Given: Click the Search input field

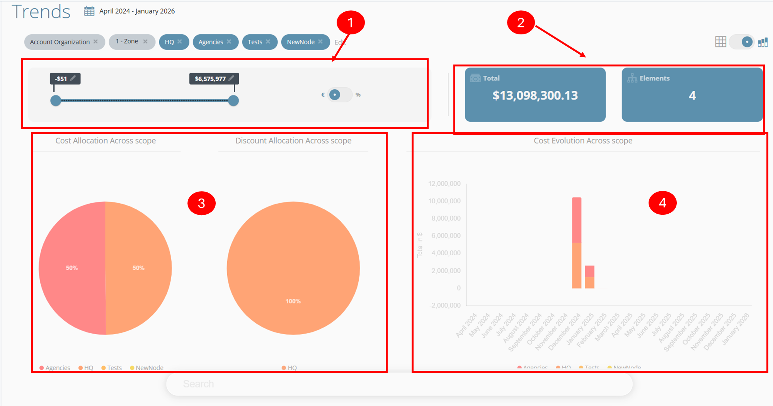Looking at the screenshot, I should click(399, 384).
